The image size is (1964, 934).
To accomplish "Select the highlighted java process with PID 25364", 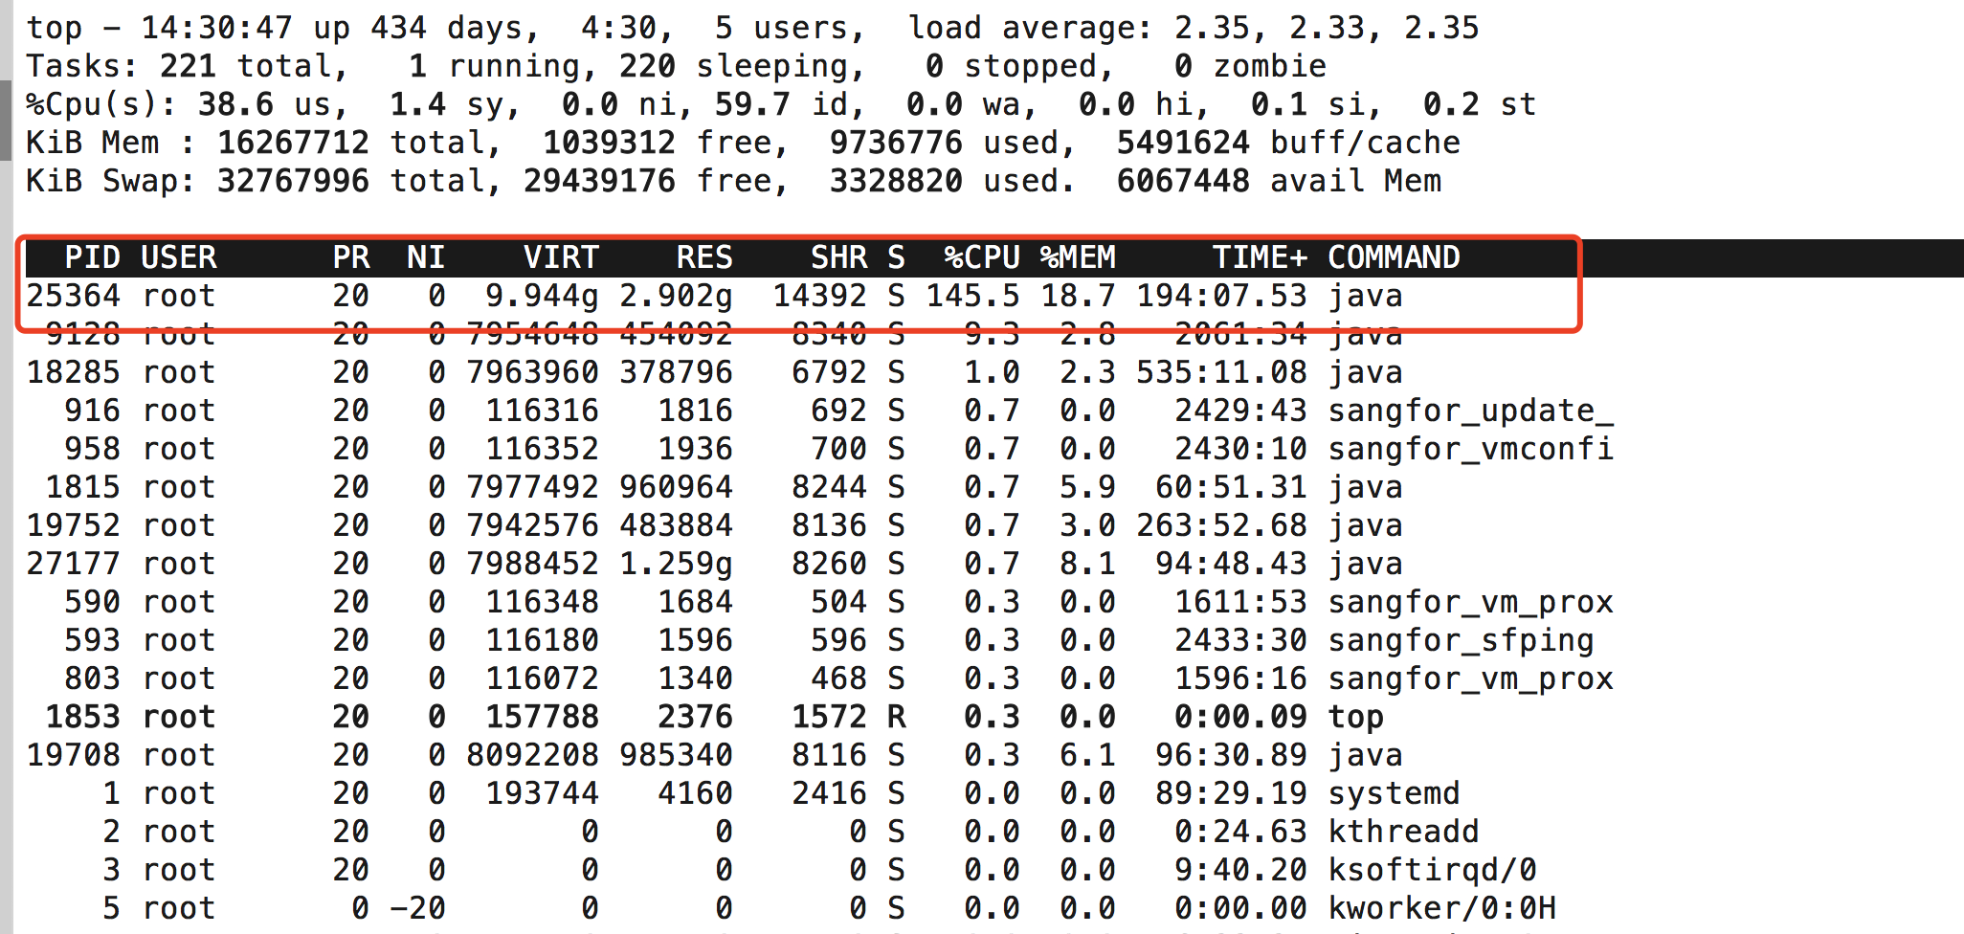I will pos(670,296).
